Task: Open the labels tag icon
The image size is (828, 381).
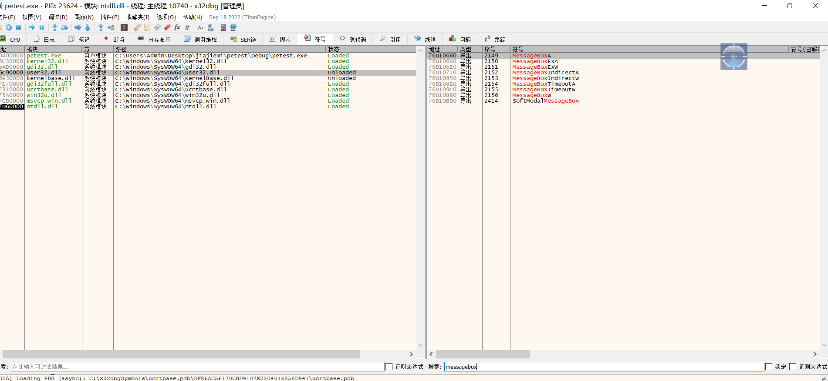Action: 157,27
